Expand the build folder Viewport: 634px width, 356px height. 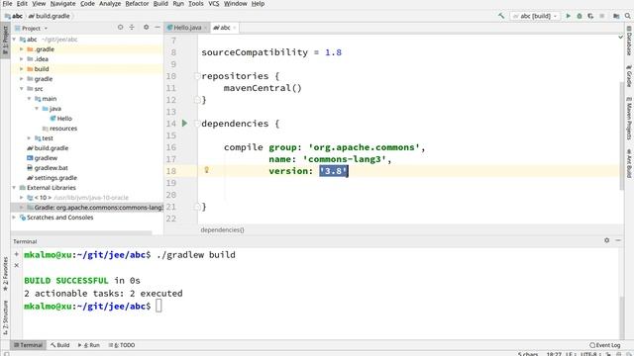click(22, 69)
